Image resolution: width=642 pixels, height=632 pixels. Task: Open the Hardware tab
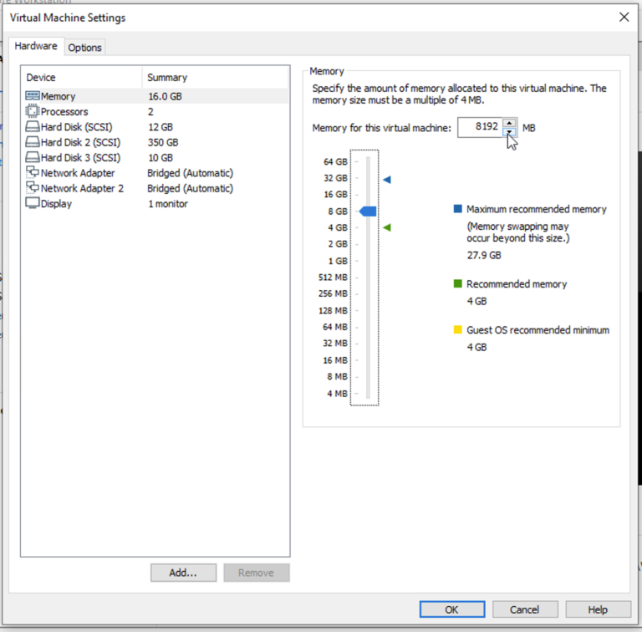coord(37,47)
